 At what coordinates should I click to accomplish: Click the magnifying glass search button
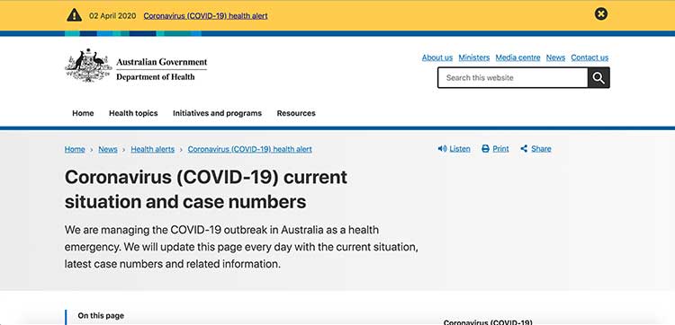tap(598, 78)
